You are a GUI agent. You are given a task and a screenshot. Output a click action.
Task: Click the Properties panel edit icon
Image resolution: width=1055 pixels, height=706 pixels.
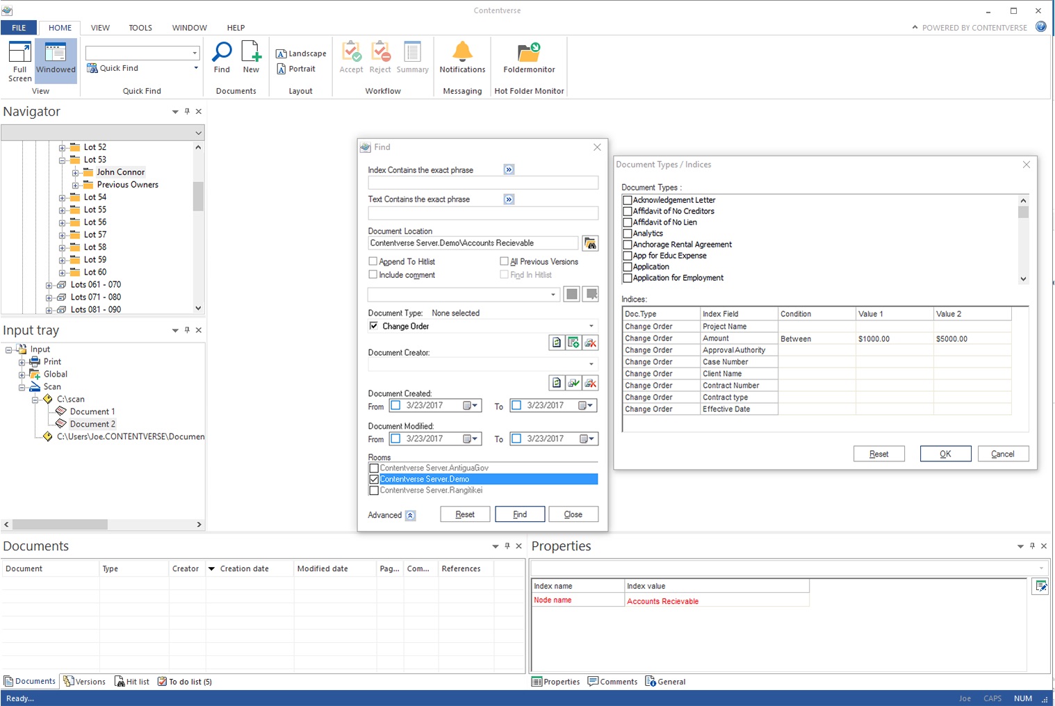click(x=1040, y=586)
